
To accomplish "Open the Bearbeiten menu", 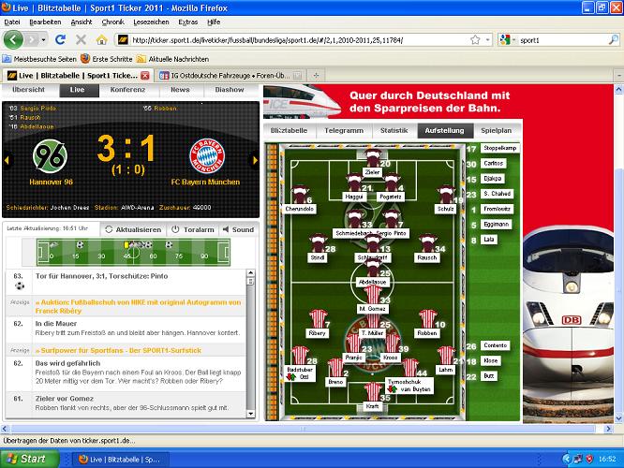I will [x=45, y=22].
